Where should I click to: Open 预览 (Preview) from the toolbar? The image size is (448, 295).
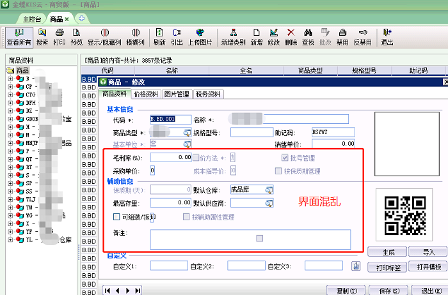click(x=77, y=36)
